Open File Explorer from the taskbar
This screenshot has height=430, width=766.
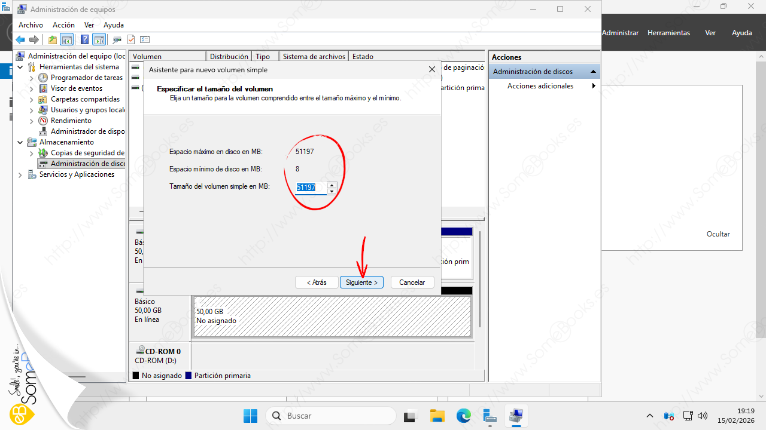437,416
